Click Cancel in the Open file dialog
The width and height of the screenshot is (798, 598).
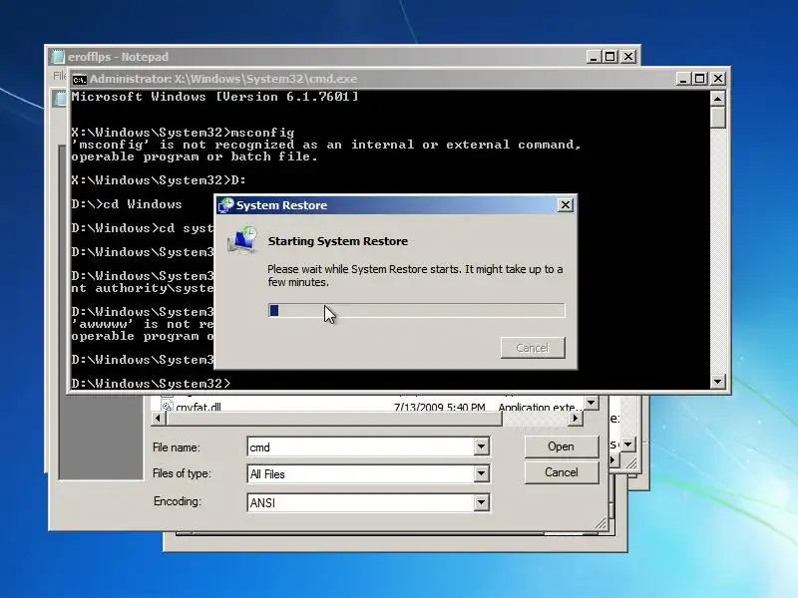[x=561, y=472]
